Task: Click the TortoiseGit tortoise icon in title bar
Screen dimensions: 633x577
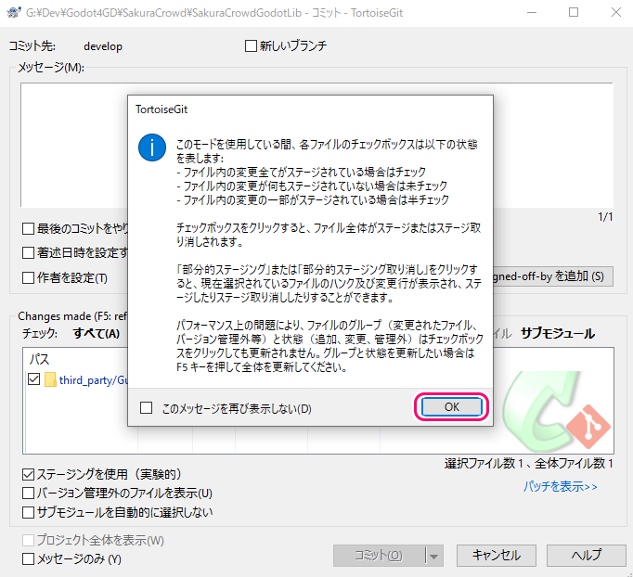Action: pos(13,13)
